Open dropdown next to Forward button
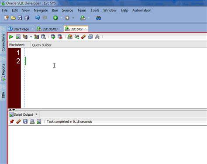207x164 pixels. [x=73, y=18]
